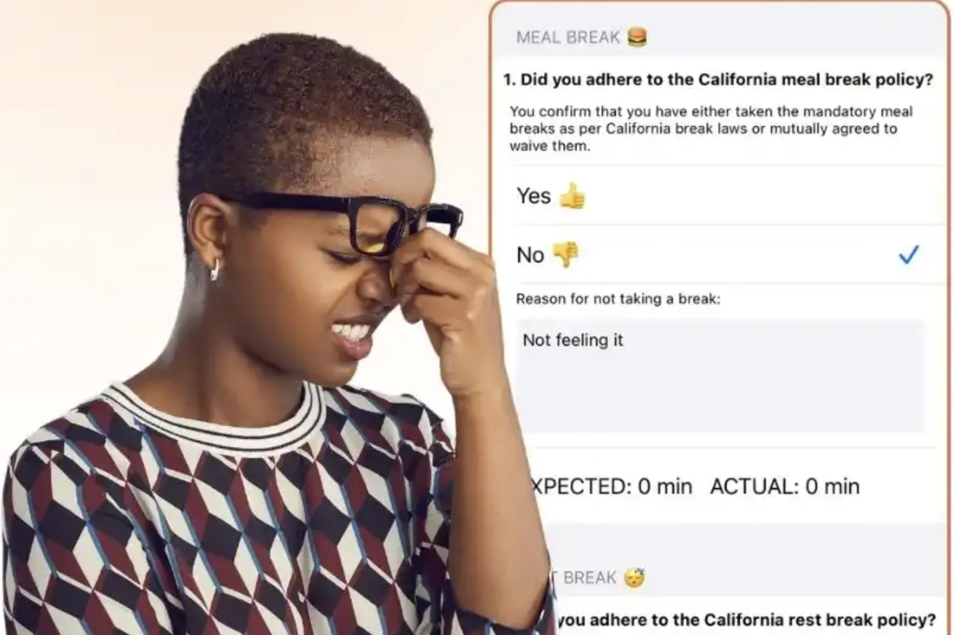The width and height of the screenshot is (953, 635).
Task: Click the blue checkmark beside No
Action: [x=909, y=254]
